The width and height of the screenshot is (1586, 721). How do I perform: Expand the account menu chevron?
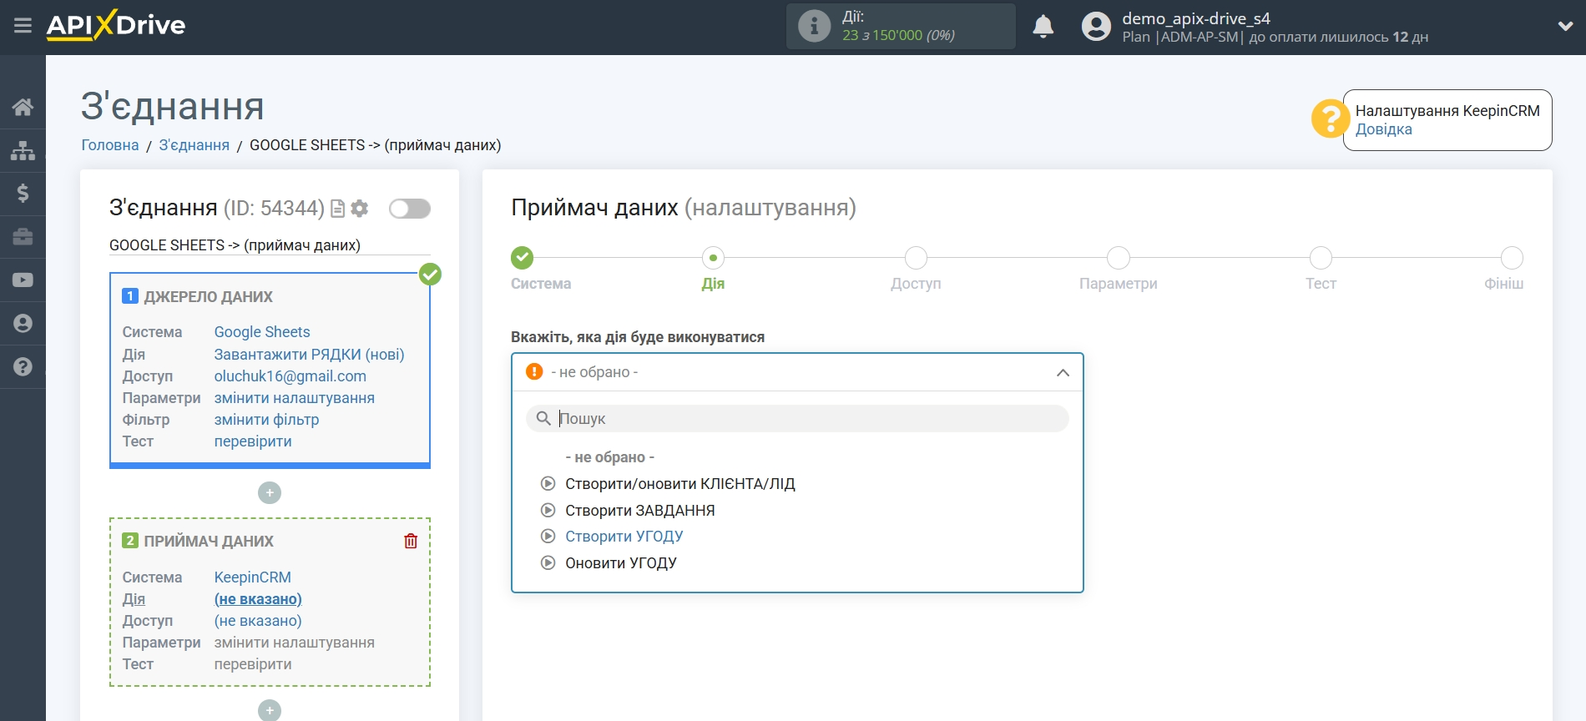pos(1565,27)
